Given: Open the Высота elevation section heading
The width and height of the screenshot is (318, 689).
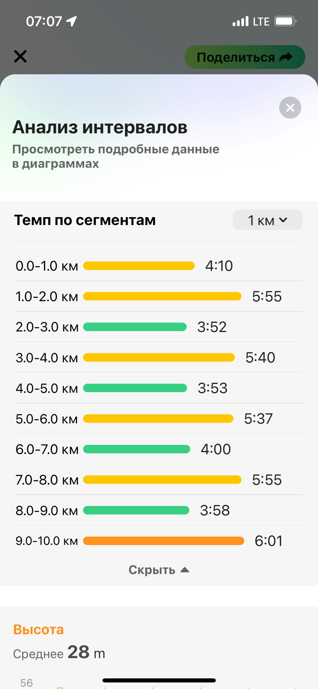Looking at the screenshot, I should point(38,630).
